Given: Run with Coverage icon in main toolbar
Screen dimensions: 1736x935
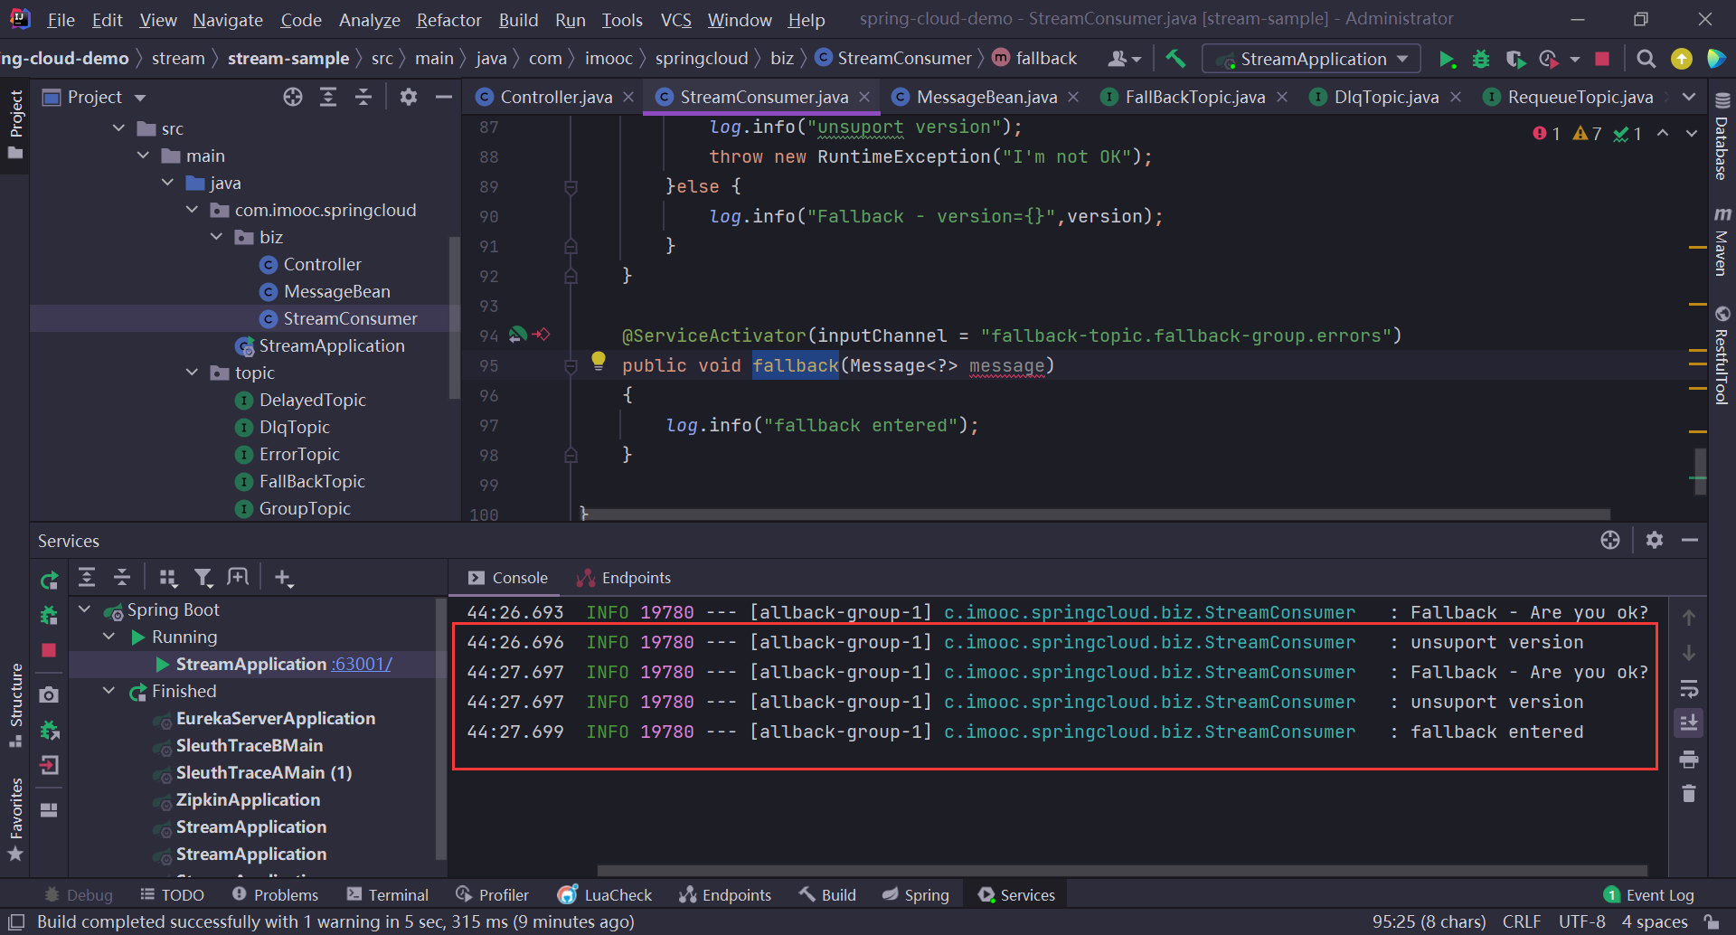Looking at the screenshot, I should [x=1515, y=59].
